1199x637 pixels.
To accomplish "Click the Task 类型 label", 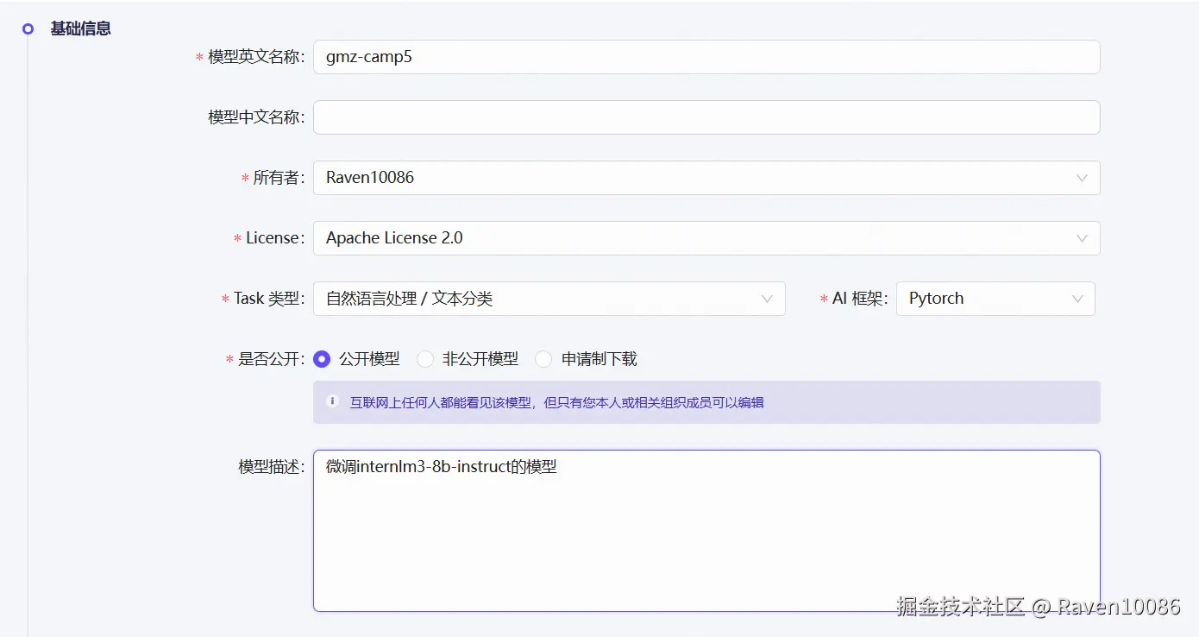I will coord(269,299).
